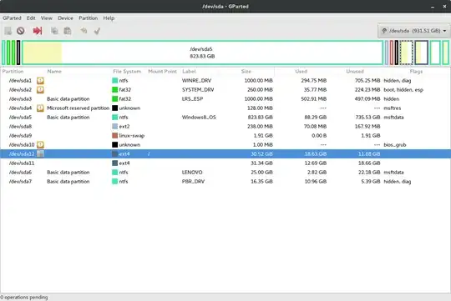The width and height of the screenshot is (451, 301).
Task: Click the New partition toolbar icon
Action: (8, 31)
